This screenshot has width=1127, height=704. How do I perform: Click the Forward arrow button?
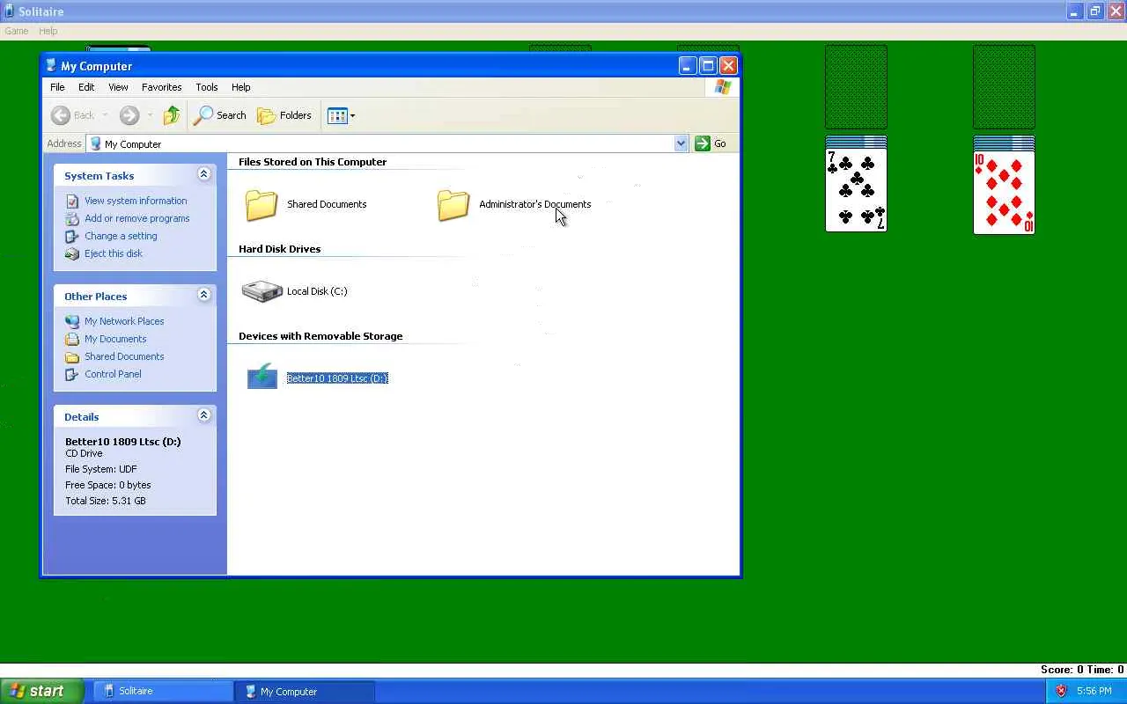[x=129, y=115]
